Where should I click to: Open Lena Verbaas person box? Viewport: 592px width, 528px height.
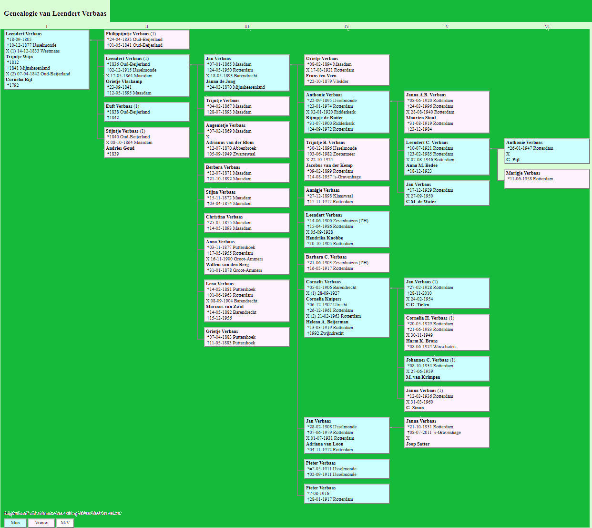pos(246,301)
